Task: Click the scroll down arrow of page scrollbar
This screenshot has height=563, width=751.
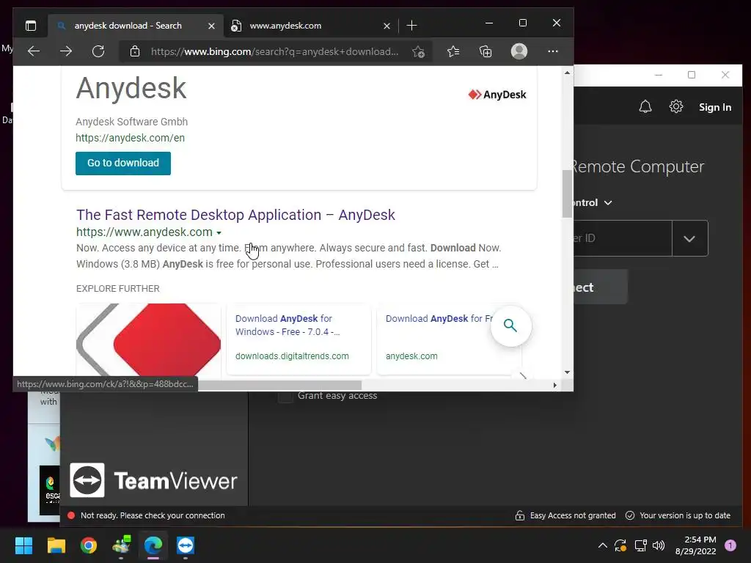Action: tap(567, 372)
